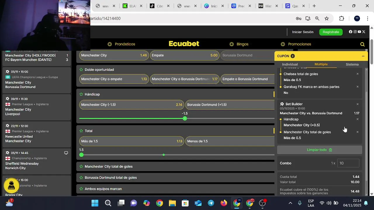This screenshot has width=374, height=210.
Task: Show hidden system tray icons chevron
Action: tap(290, 203)
